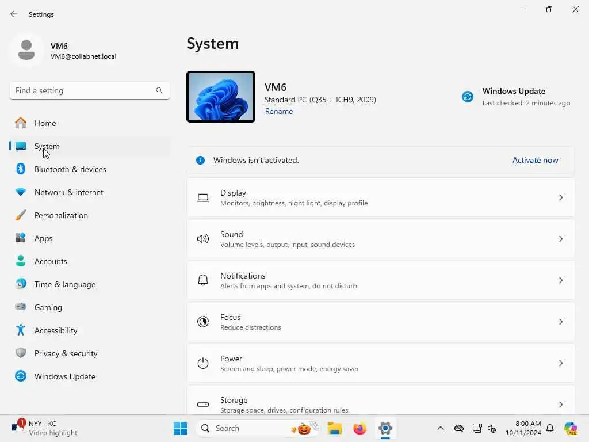
Task: Click the OneDrive cloud tray icon
Action: pos(458,428)
